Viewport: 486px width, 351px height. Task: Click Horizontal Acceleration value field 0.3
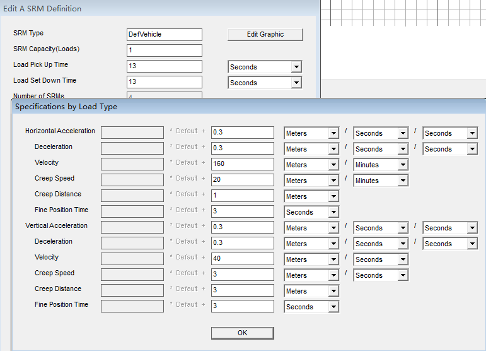pos(243,132)
